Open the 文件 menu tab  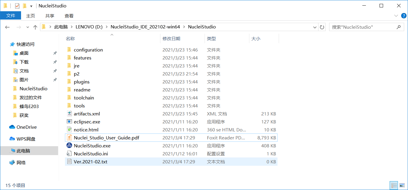pos(11,16)
